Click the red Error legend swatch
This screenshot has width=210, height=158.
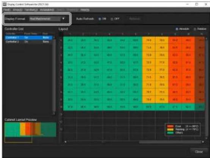tap(170, 126)
